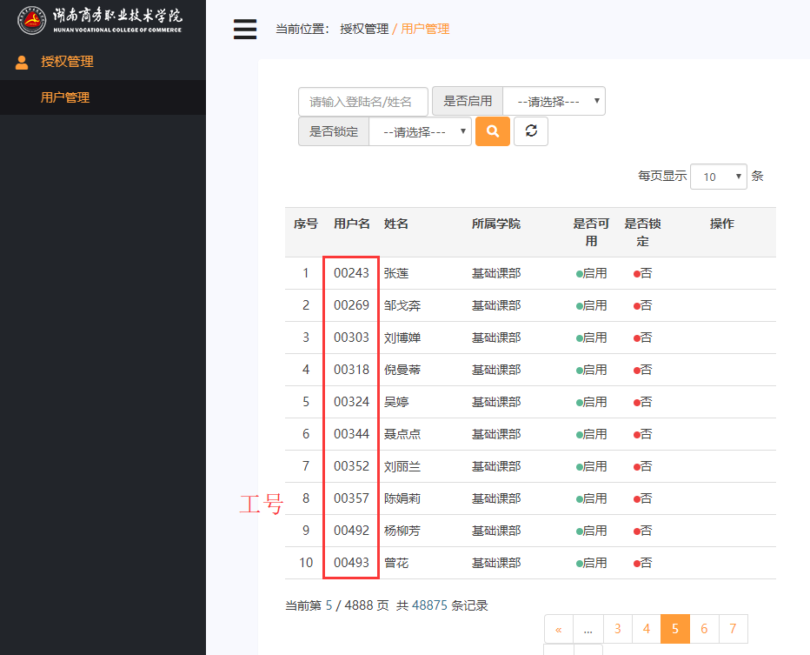Image resolution: width=810 pixels, height=655 pixels.
Task: Select 用户管理 in the sidebar
Action: [65, 97]
